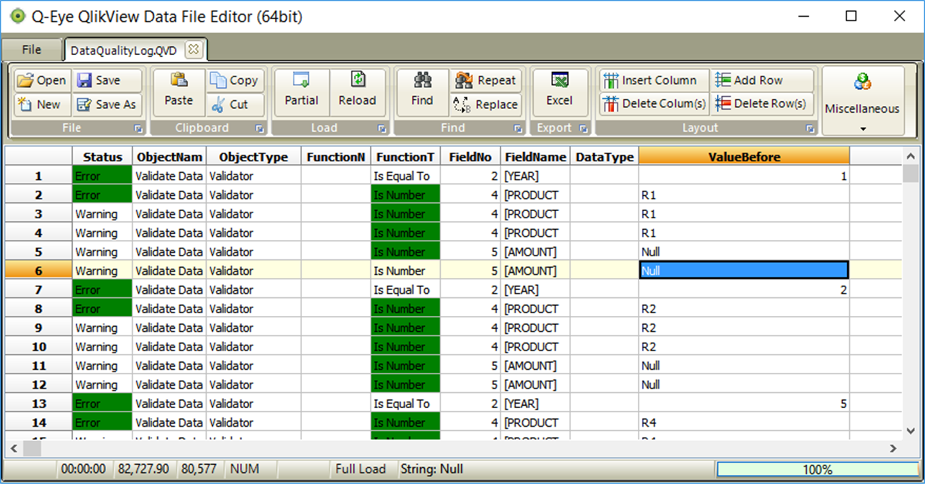Click [YEAR] field name in row 13

pyautogui.click(x=536, y=404)
